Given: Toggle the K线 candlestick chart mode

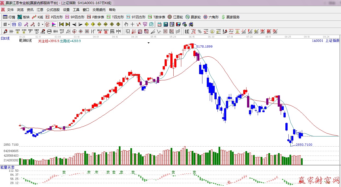Looking at the screenshot, I should (38, 17).
